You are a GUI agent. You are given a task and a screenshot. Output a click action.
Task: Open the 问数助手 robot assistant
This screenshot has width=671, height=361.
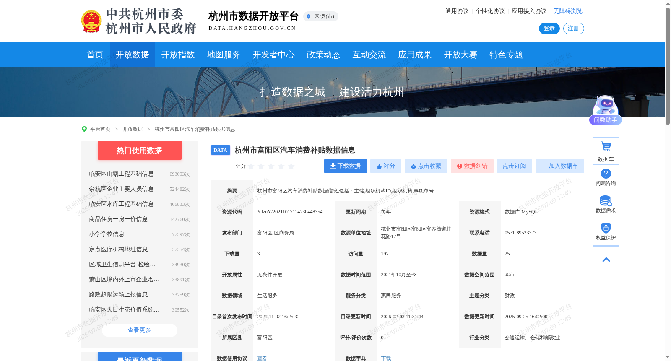coord(605,110)
